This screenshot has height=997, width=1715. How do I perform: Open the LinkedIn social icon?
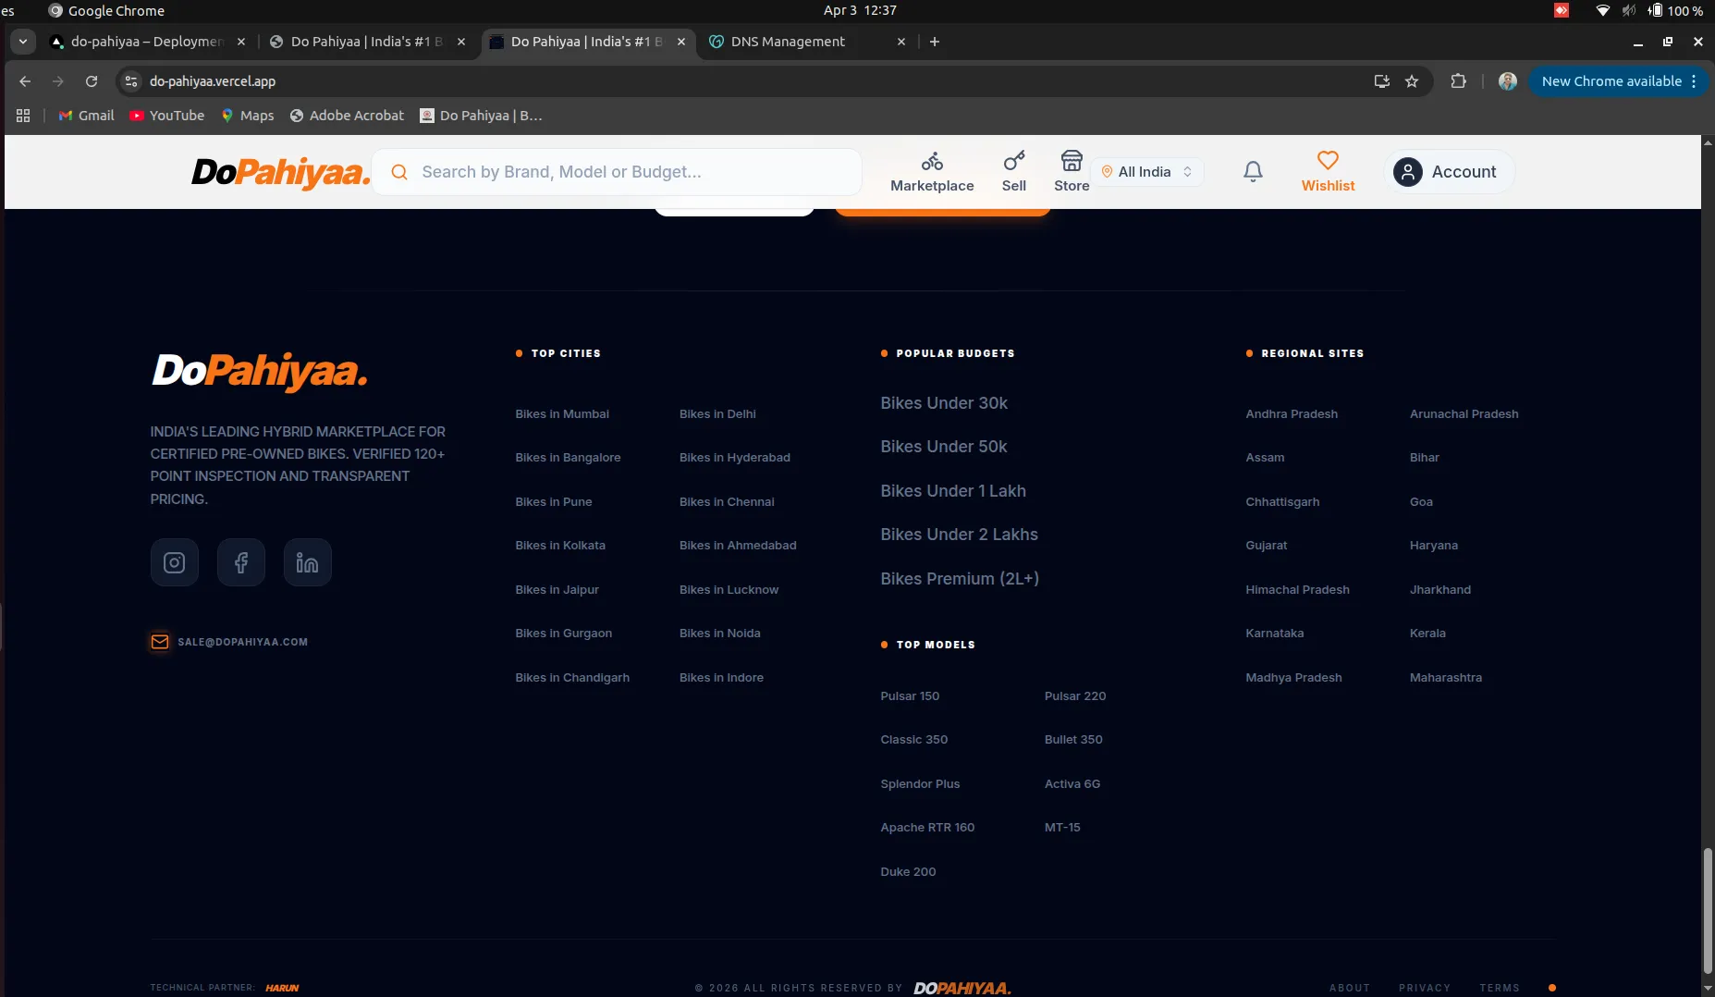(x=307, y=562)
